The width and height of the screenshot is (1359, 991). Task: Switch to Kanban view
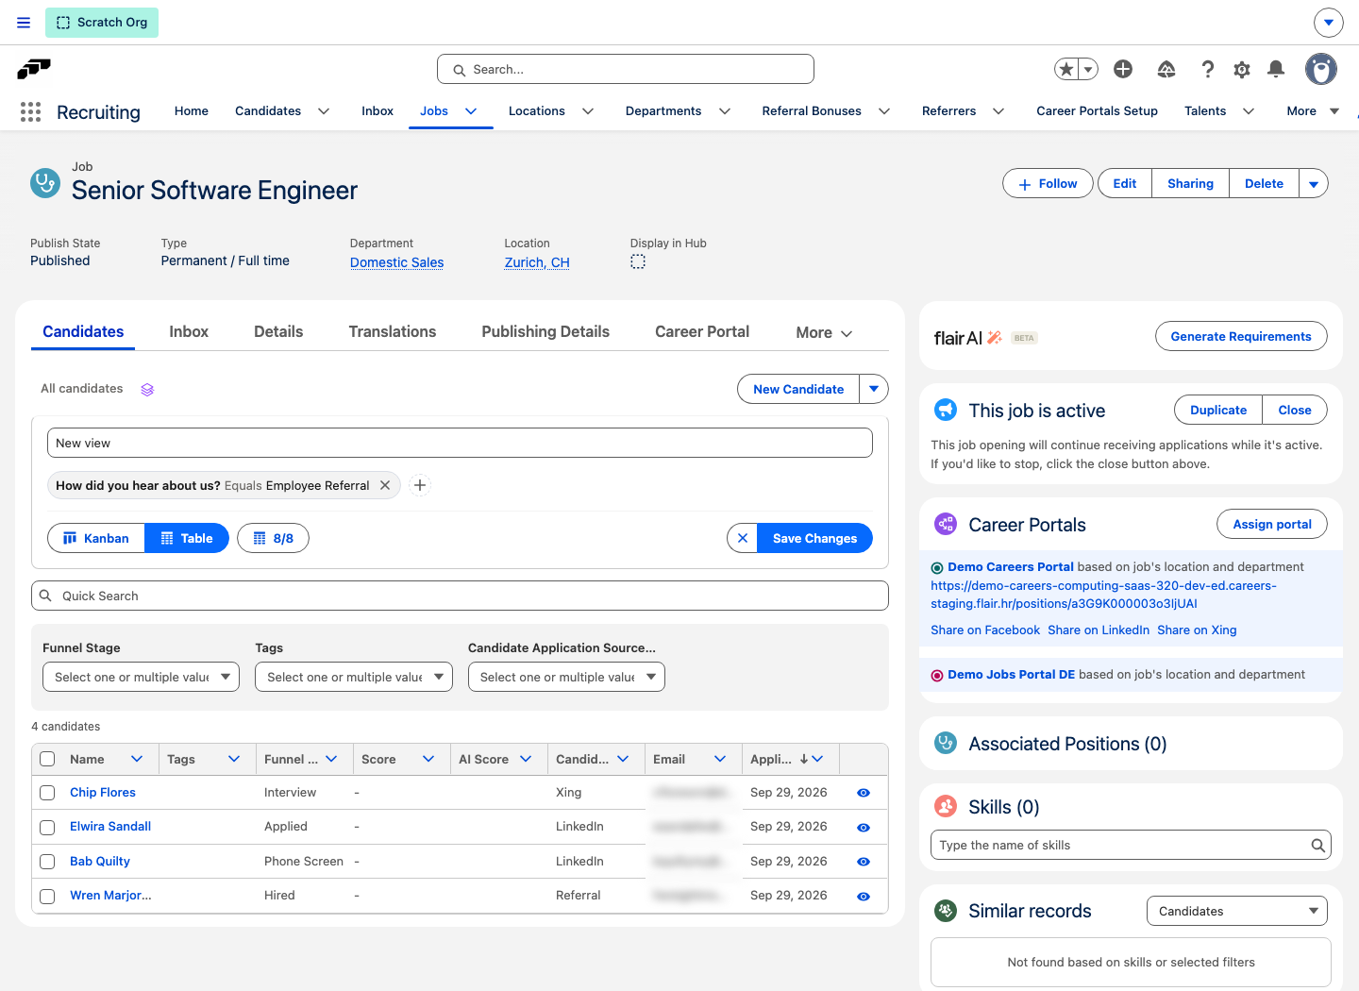click(96, 538)
